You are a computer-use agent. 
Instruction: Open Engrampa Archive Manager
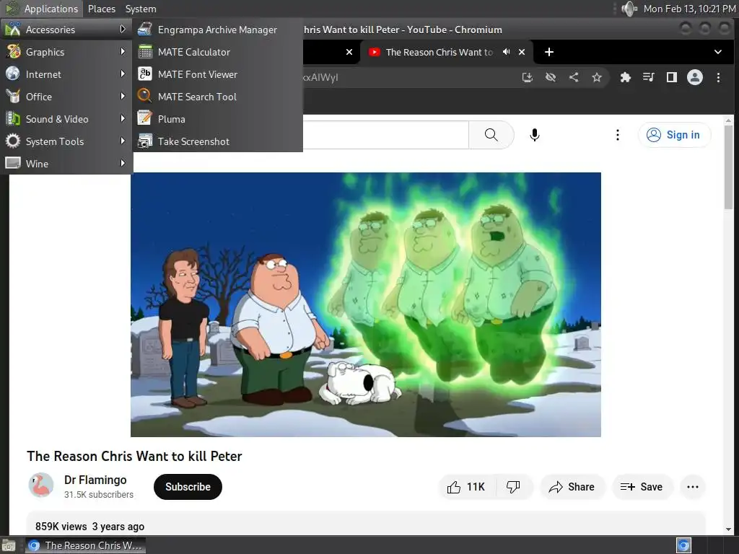pos(217,30)
